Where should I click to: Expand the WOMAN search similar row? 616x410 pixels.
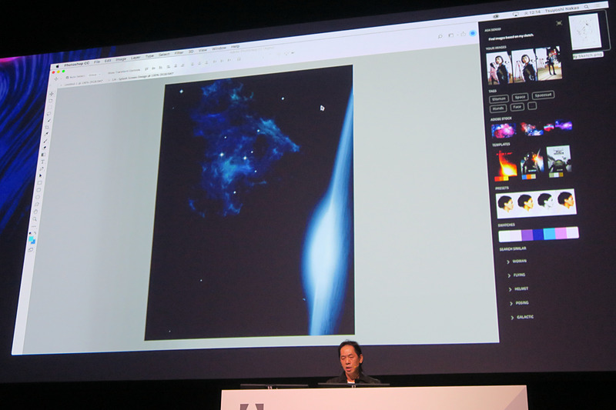click(x=517, y=262)
